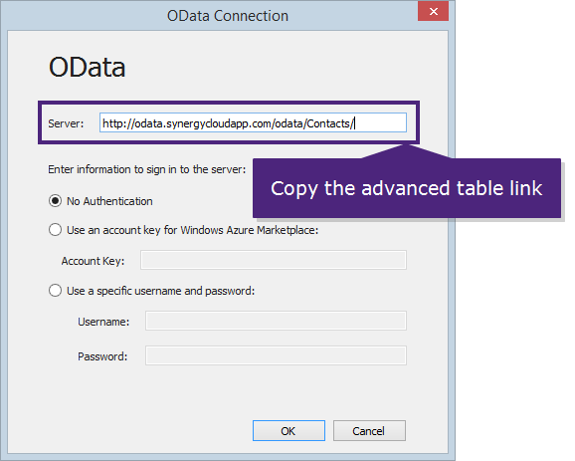
Task: Click the Username text field
Action: point(276,322)
